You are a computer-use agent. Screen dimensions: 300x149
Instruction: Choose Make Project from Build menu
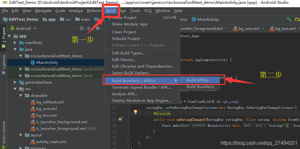(142, 18)
